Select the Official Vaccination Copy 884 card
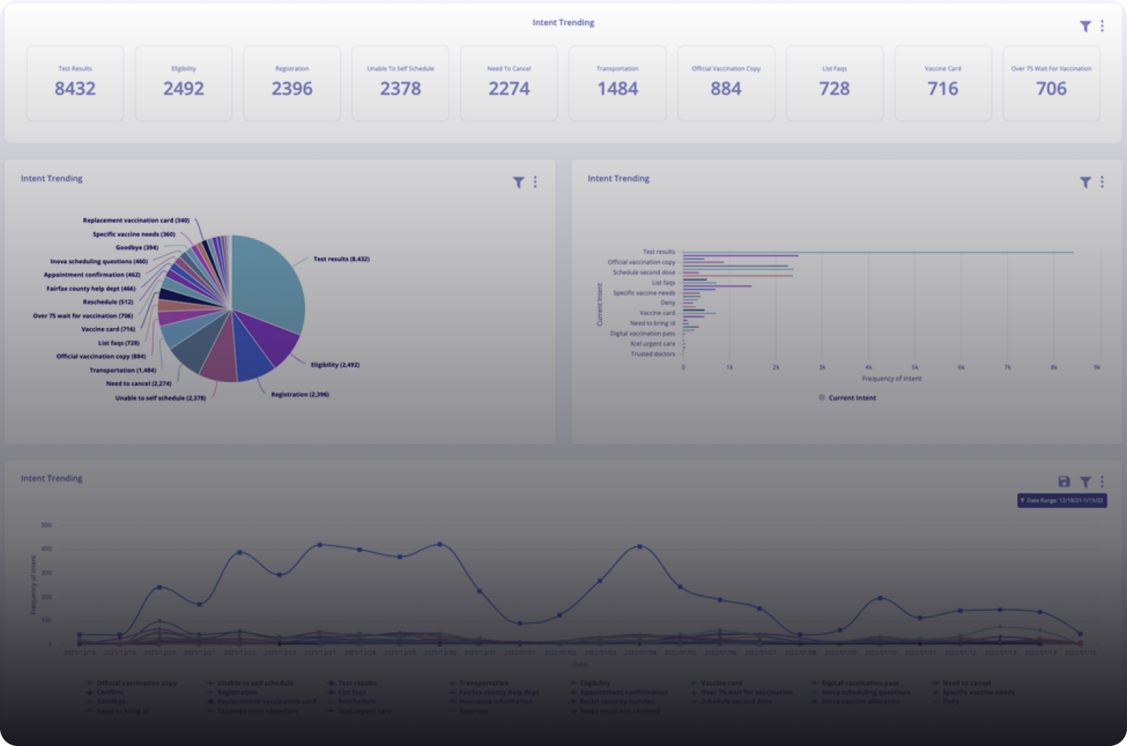 (x=726, y=83)
